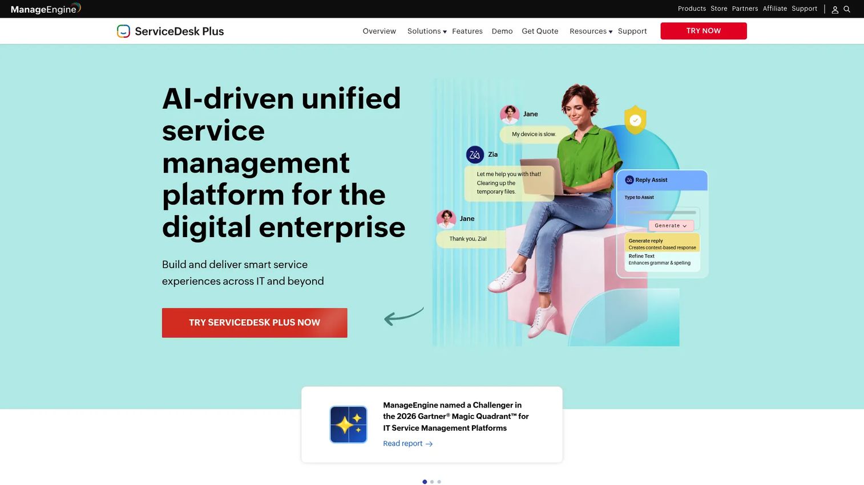Open the search magnifier icon
The height and width of the screenshot is (485, 864).
[847, 9]
